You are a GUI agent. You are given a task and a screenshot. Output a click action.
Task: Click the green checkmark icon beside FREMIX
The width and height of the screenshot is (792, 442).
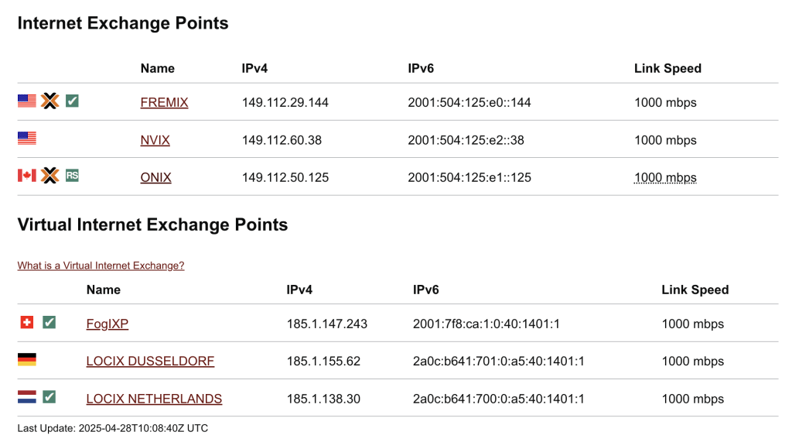pos(72,101)
